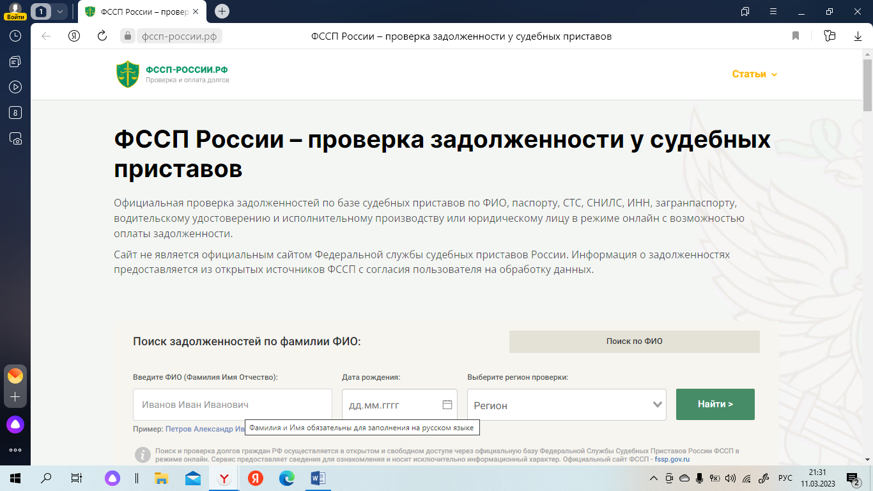Open the notification center icon
Image resolution: width=873 pixels, height=491 pixels.
pyautogui.click(x=853, y=478)
